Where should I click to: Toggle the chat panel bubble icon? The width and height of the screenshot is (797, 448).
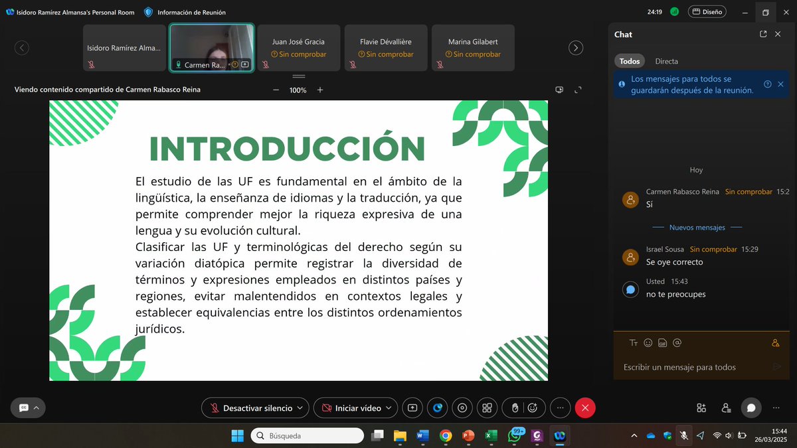click(751, 408)
